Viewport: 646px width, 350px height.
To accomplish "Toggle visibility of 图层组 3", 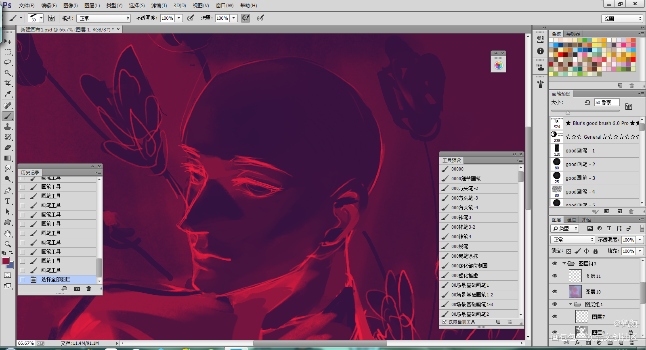I will [x=555, y=264].
